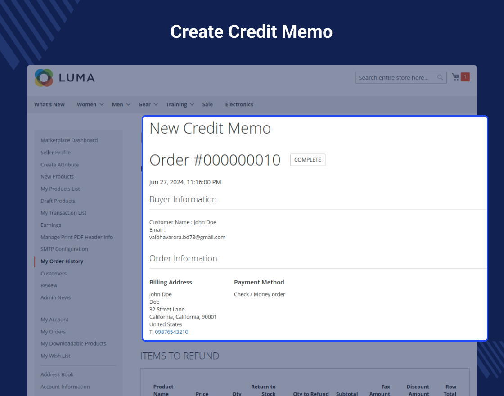Viewport: 504px width, 396px height.
Task: Select My Order History
Action: (x=62, y=261)
